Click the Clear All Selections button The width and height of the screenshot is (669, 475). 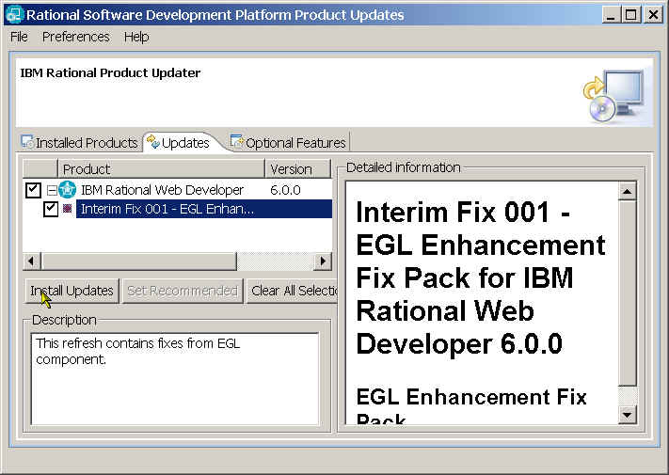click(x=293, y=291)
